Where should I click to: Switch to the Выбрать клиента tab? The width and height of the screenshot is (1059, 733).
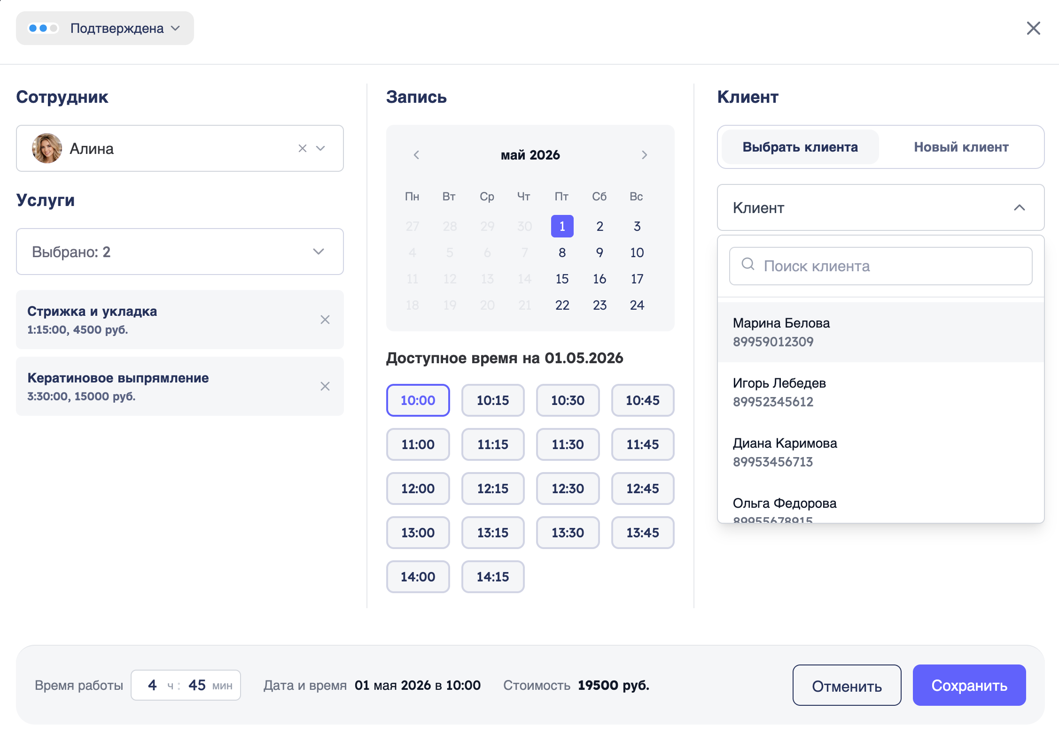(800, 147)
